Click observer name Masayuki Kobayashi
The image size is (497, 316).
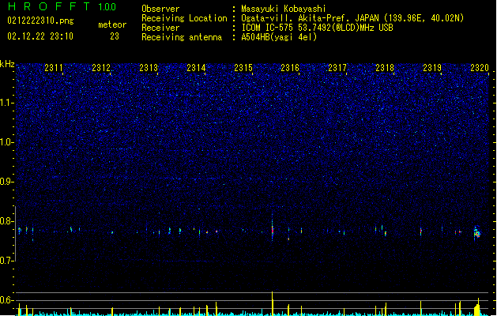click(x=284, y=9)
